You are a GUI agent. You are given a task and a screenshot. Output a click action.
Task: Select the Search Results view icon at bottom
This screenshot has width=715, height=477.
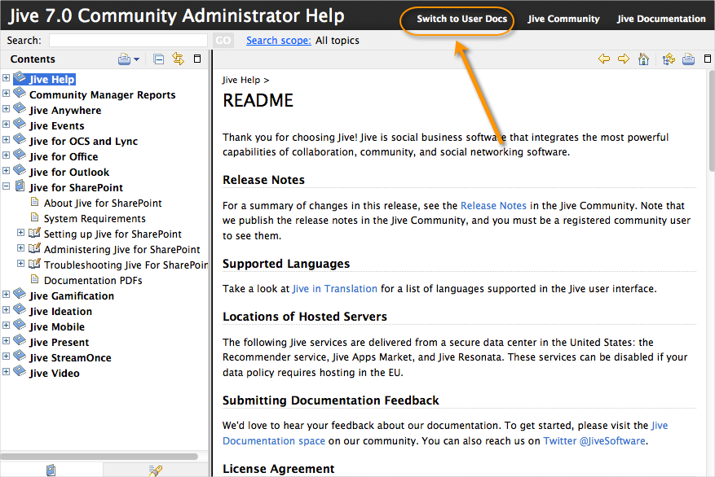(x=156, y=470)
